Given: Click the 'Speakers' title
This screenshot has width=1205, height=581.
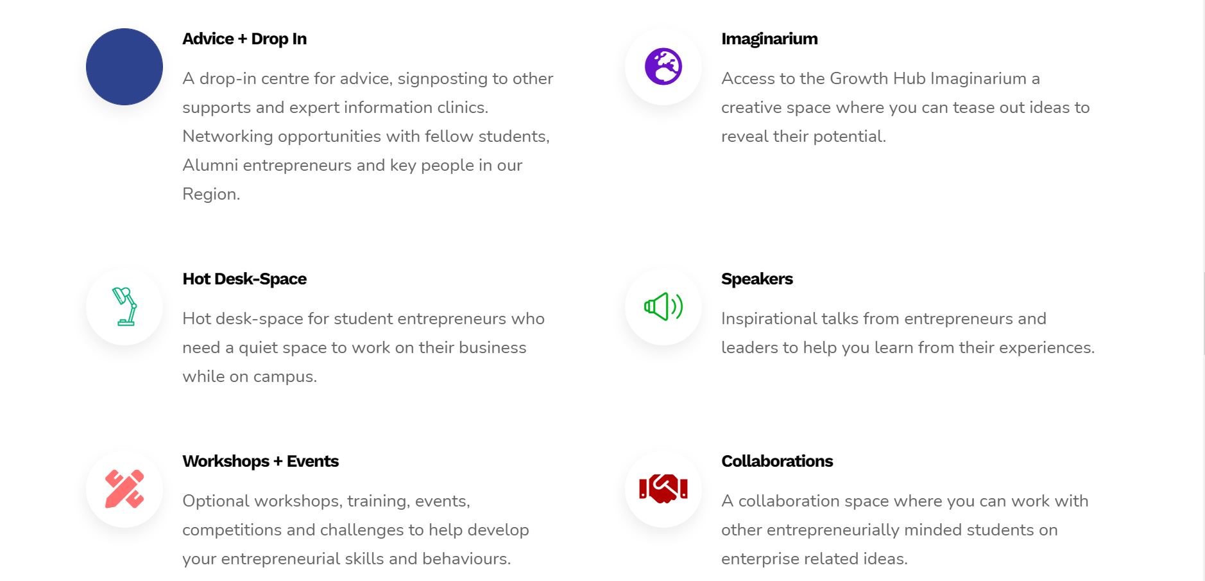Looking at the screenshot, I should 757,279.
